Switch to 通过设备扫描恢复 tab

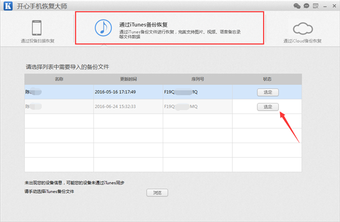pyautogui.click(x=37, y=41)
